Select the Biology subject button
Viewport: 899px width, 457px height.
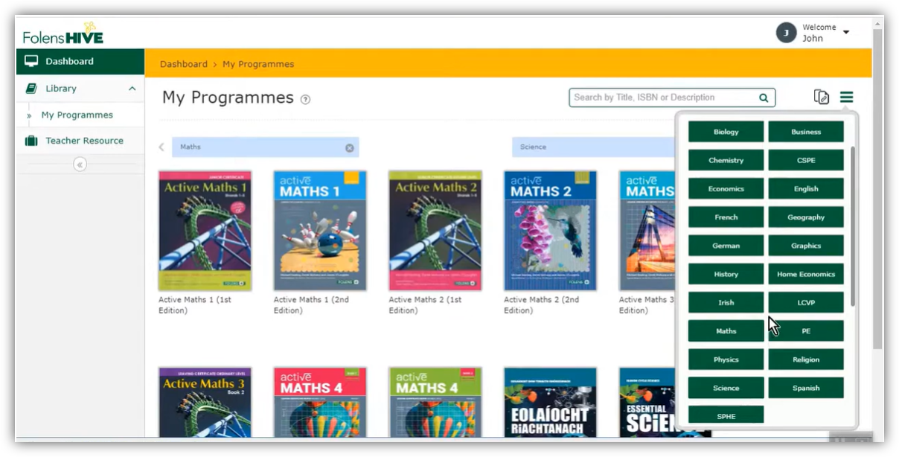point(726,132)
